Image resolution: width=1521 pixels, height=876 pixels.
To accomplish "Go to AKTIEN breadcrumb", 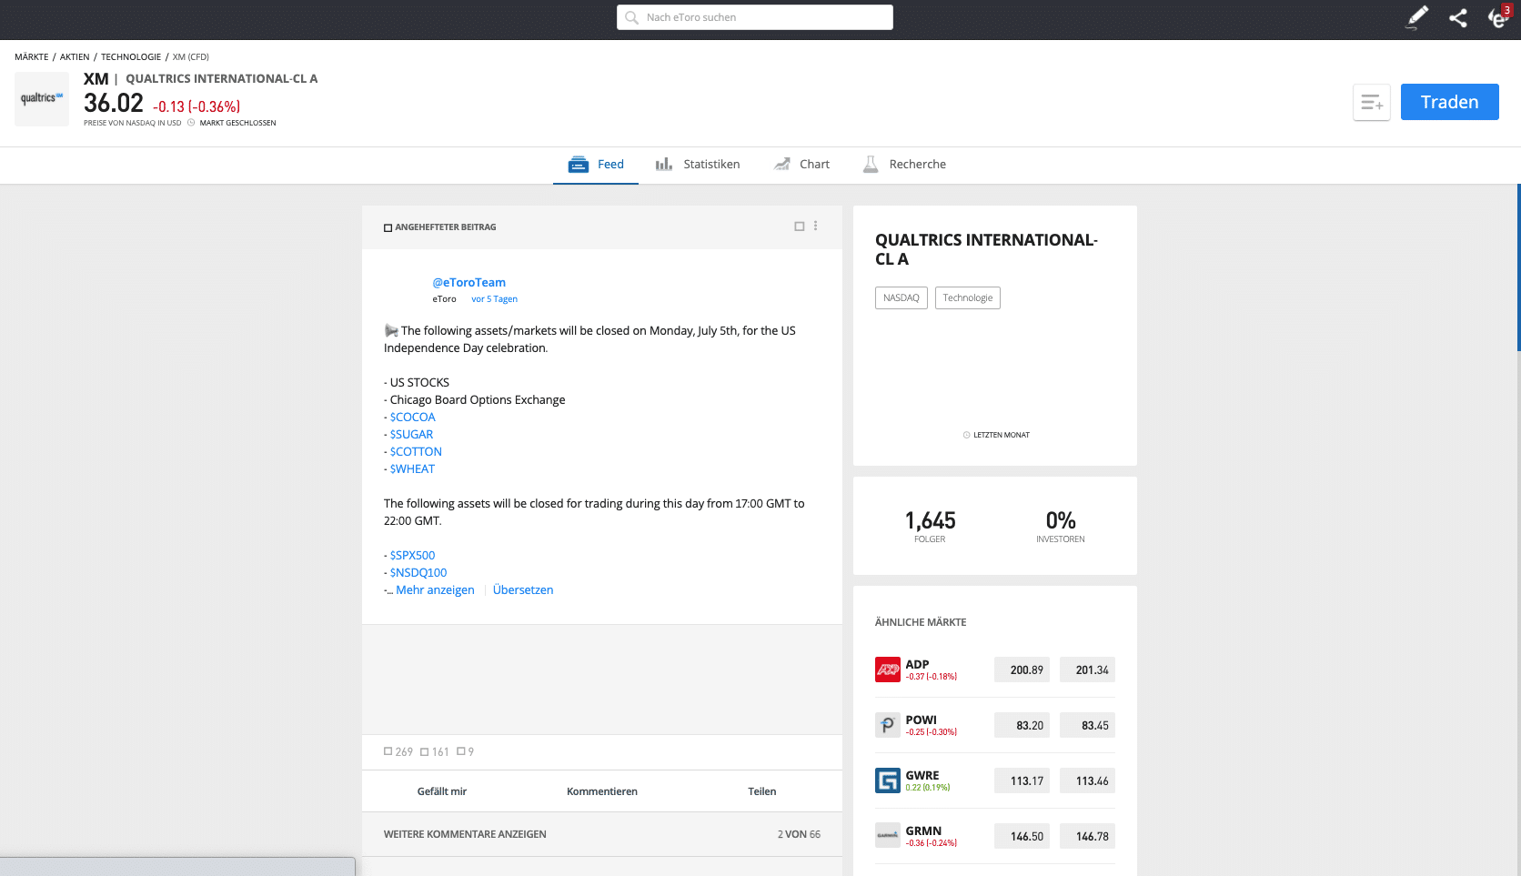I will tap(75, 57).
